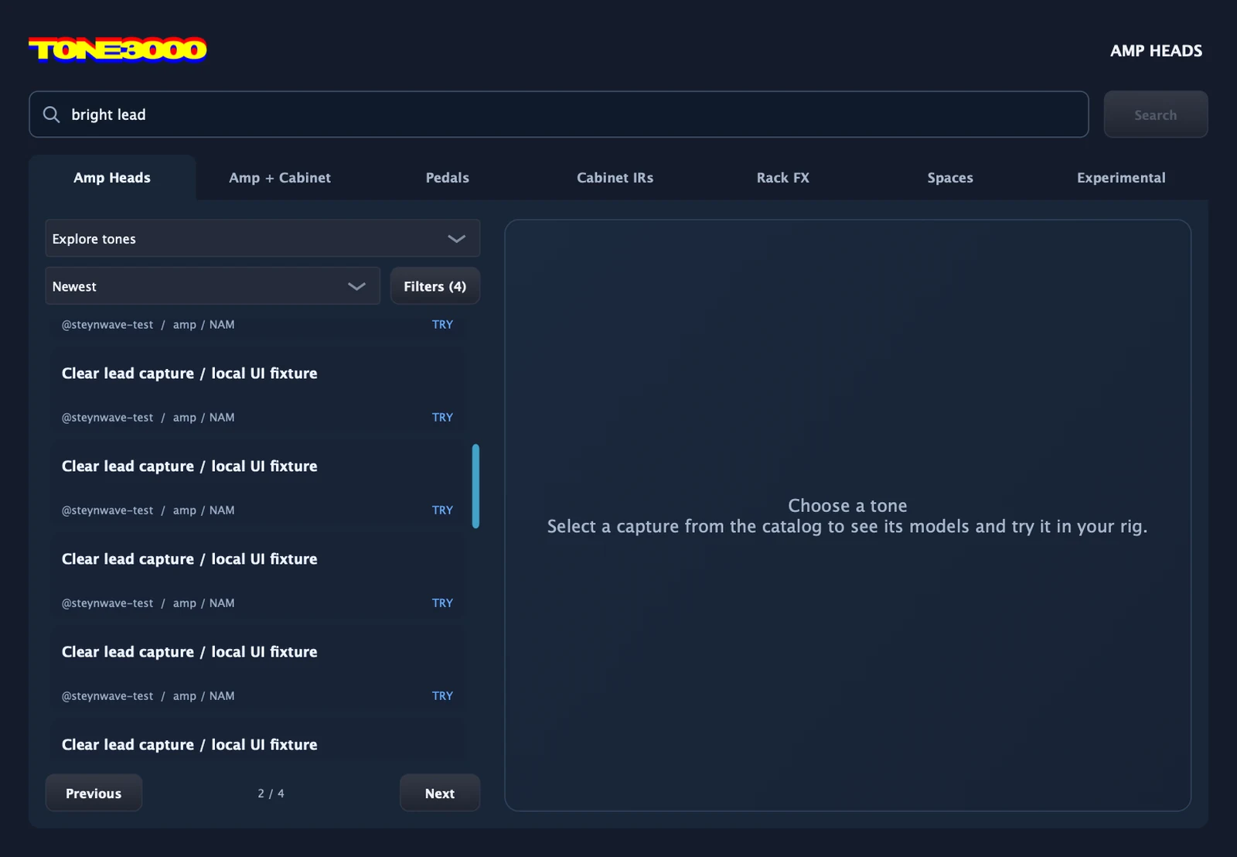Click the '2 / 4' page indicator
The height and width of the screenshot is (857, 1237).
tap(271, 794)
